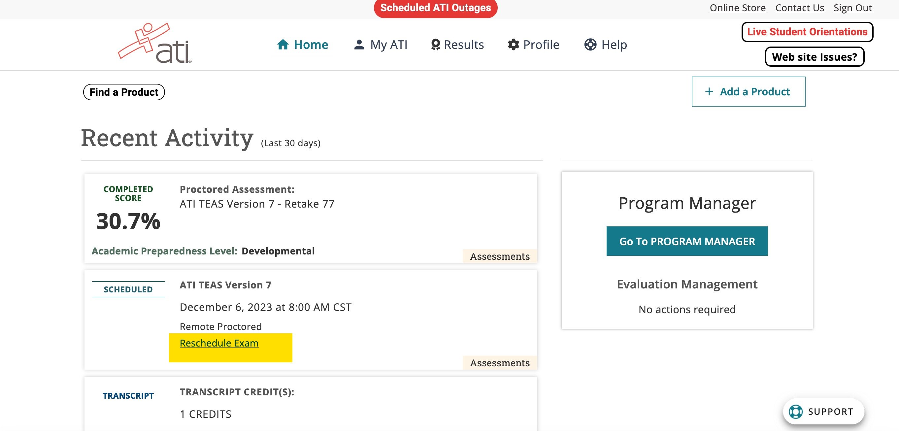Click the bold ATI TEAS Version 7 title
This screenshot has width=899, height=431.
[x=225, y=285]
